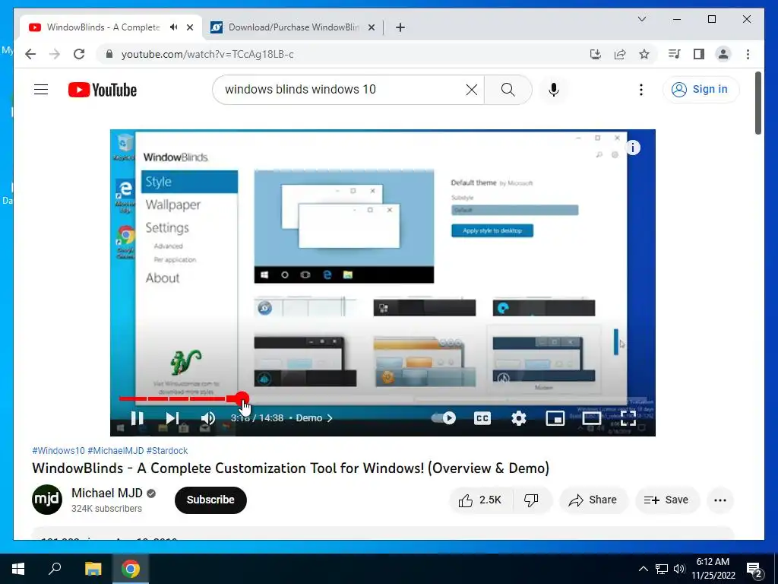778x584 pixels.
Task: Open the system tray network icon
Action: coord(662,569)
